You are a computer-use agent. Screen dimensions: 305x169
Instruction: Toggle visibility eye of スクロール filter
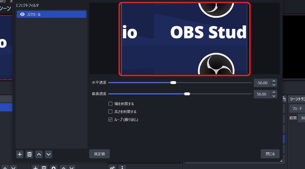(22, 14)
